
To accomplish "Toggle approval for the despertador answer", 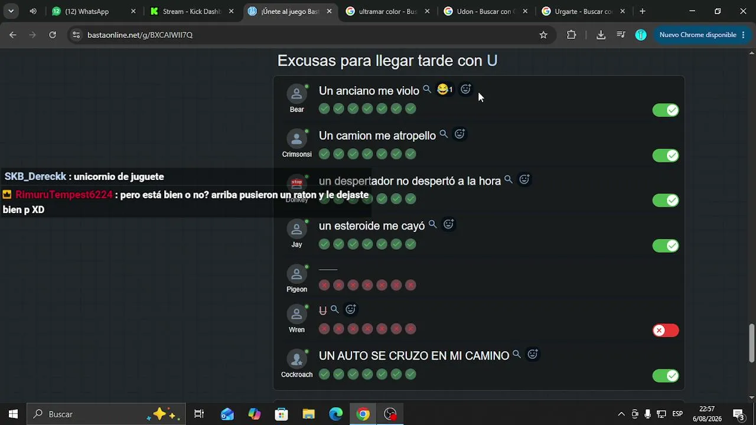I will pos(666,201).
